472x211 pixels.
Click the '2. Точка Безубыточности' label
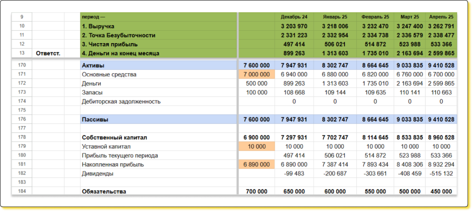point(119,35)
